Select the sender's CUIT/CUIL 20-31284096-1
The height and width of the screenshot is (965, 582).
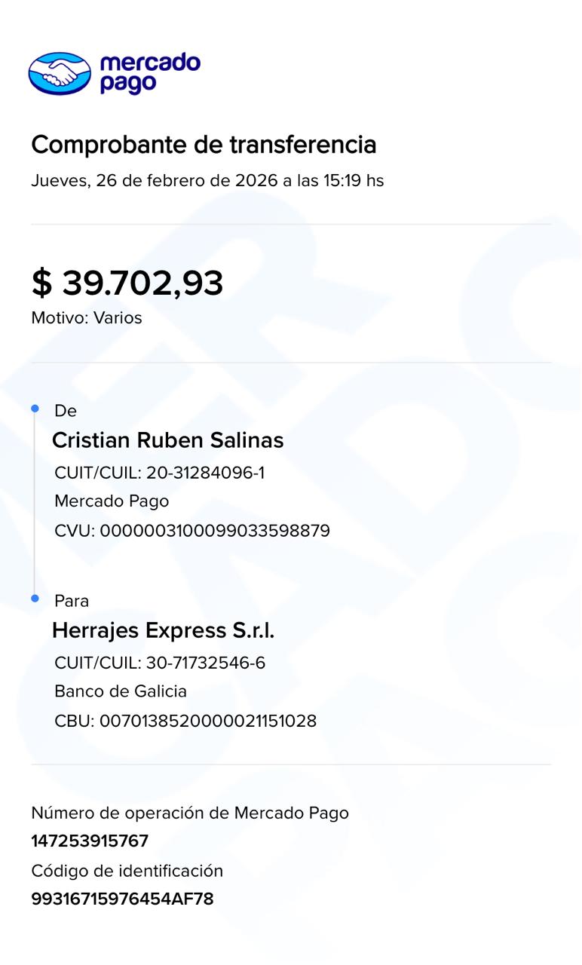205,473
